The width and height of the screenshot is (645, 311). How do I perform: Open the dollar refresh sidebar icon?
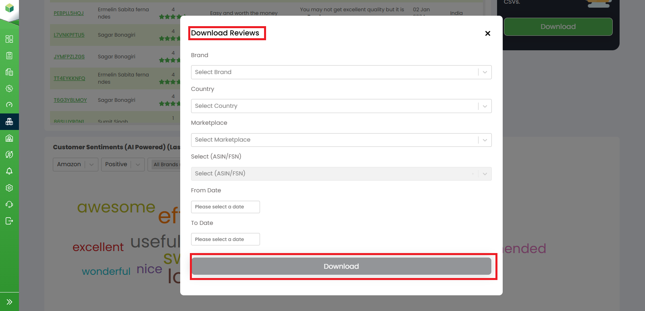click(x=9, y=154)
